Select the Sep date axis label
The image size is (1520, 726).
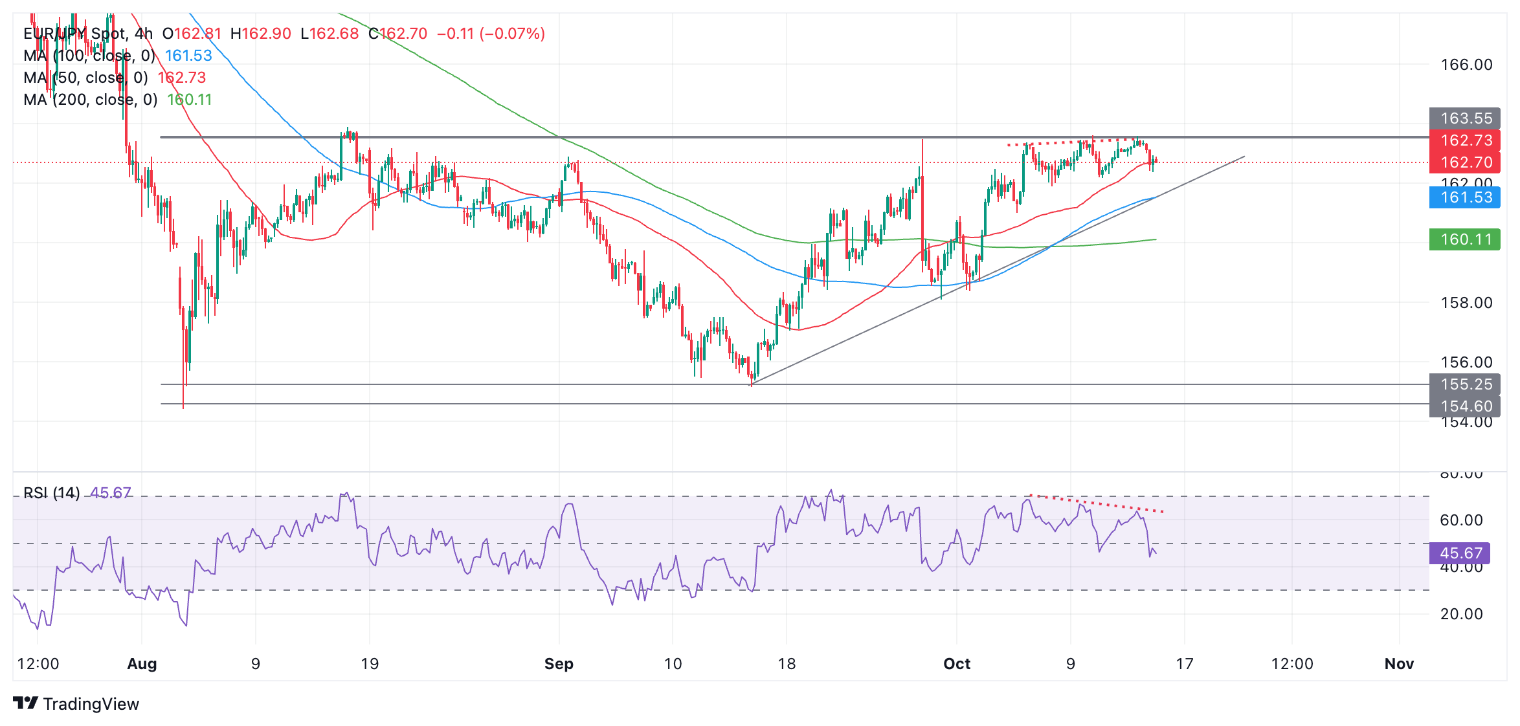(559, 664)
